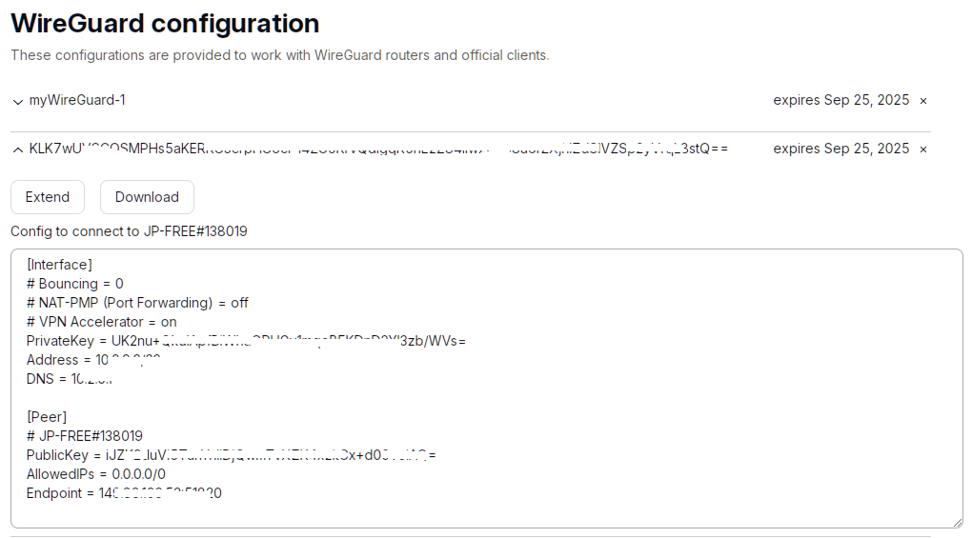Place cursor on the AllowedIPs line
Viewport: 972px width, 538px height.
pyautogui.click(x=96, y=474)
